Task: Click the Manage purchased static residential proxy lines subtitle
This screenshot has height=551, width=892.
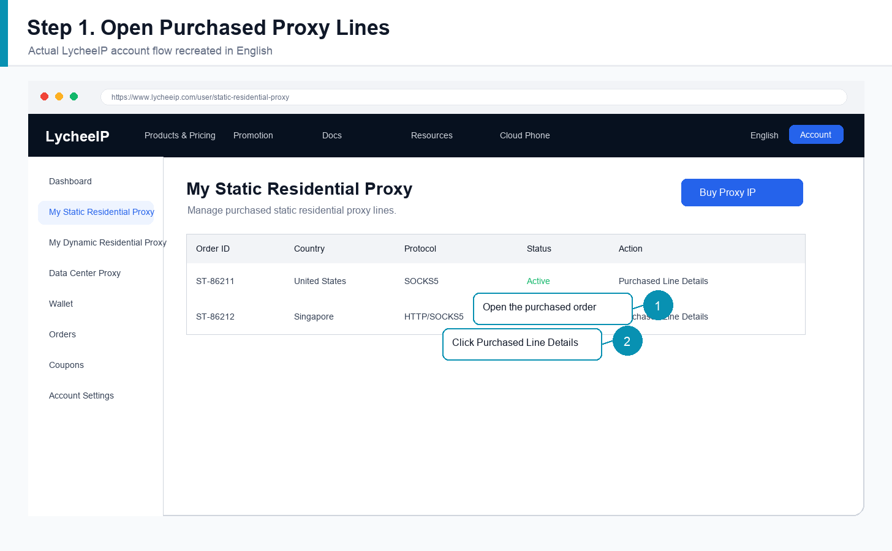Action: point(292,211)
